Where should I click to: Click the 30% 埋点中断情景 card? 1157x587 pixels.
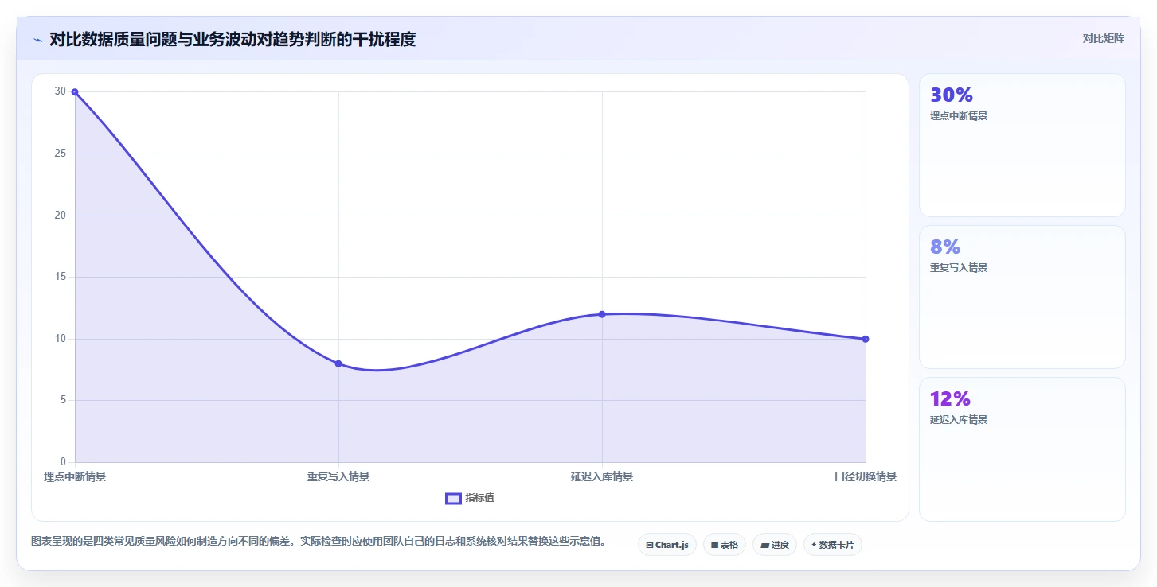pos(1022,145)
